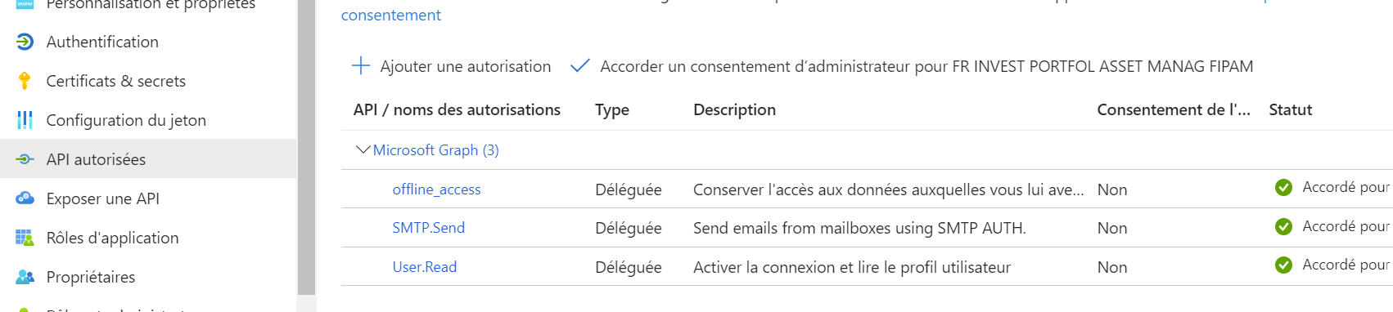The width and height of the screenshot is (1393, 312).
Task: Click the Exposer une API cloud icon
Action: pos(25,198)
